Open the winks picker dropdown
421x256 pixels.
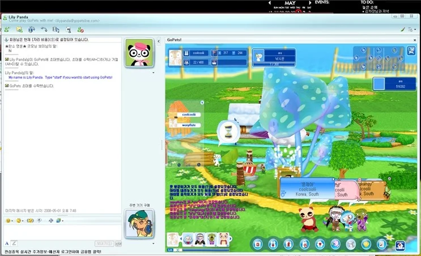click(19, 220)
